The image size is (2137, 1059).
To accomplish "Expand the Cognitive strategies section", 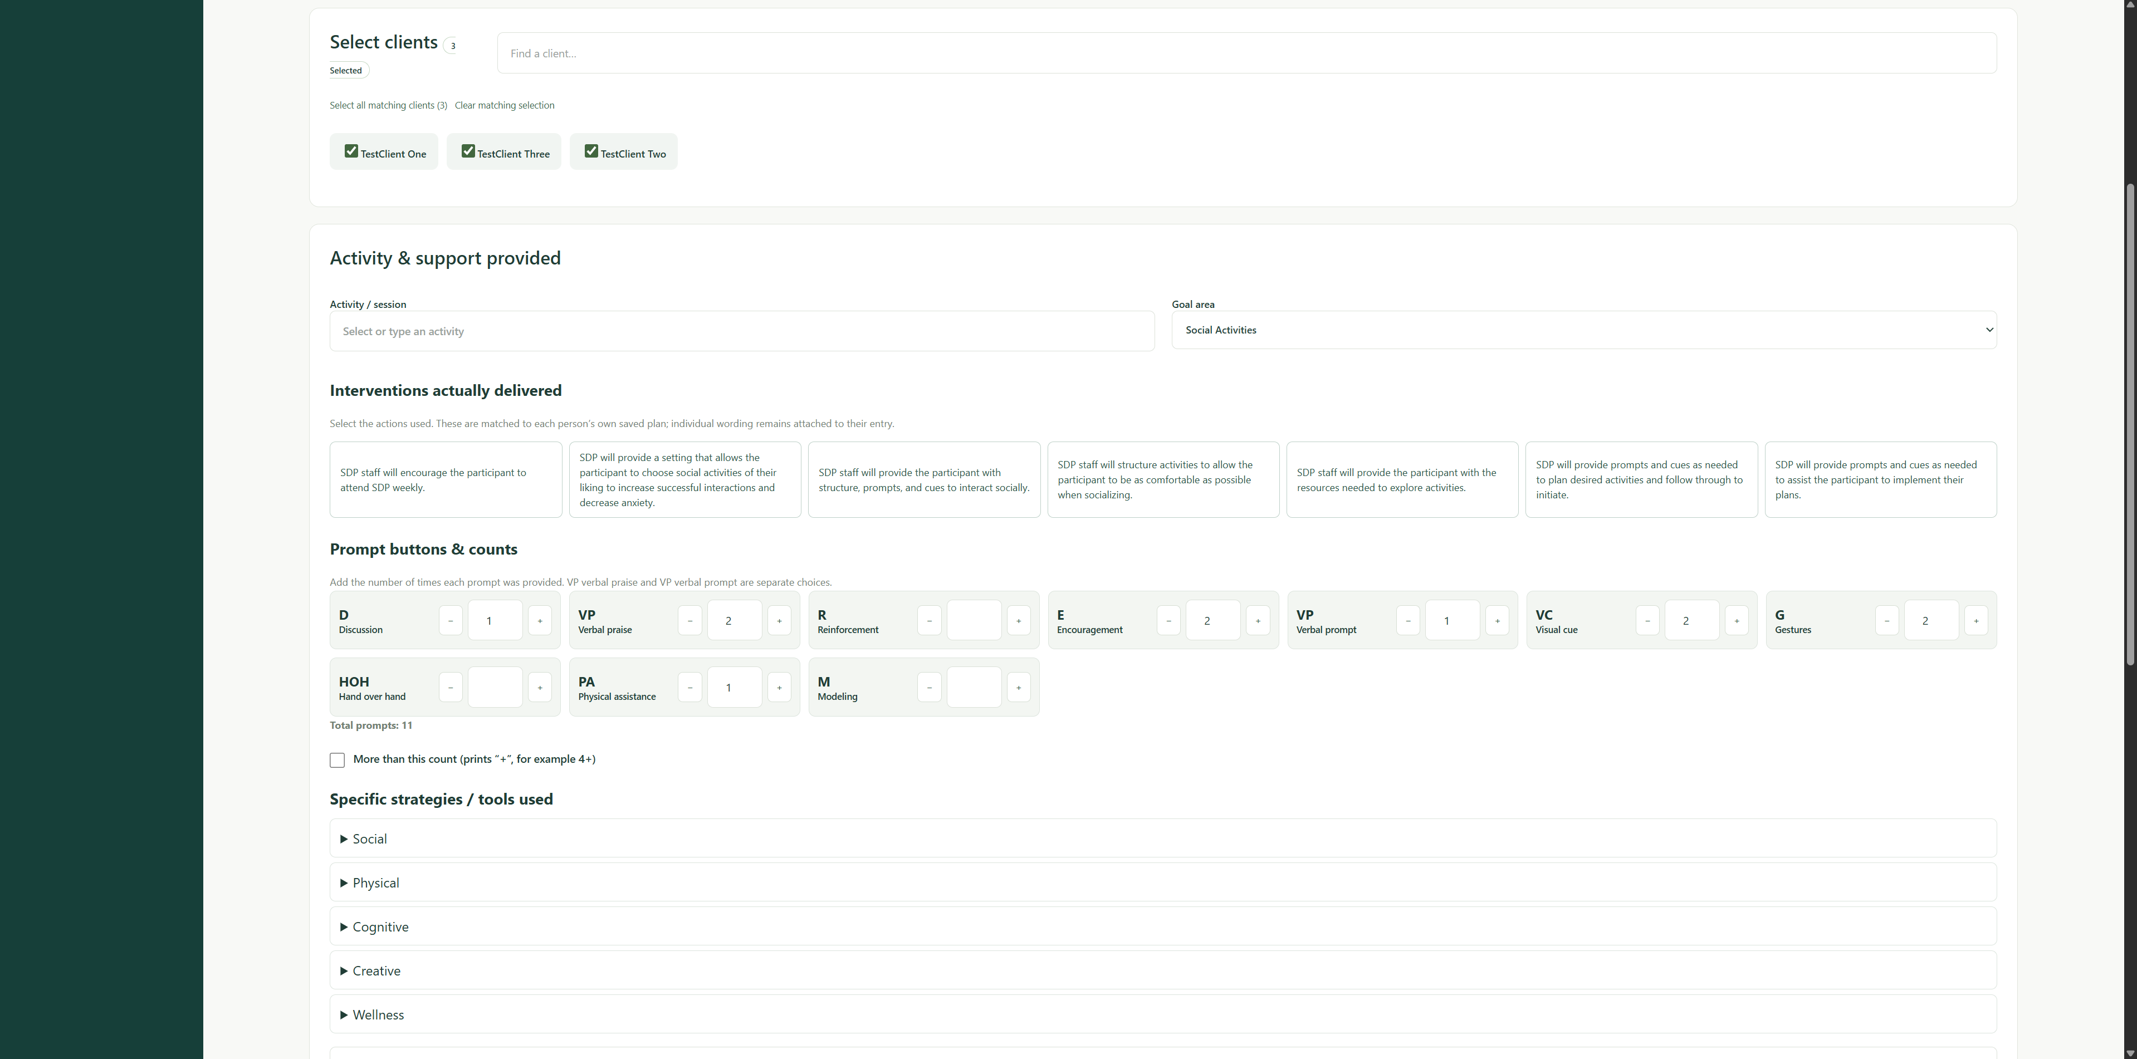I will coord(1163,926).
